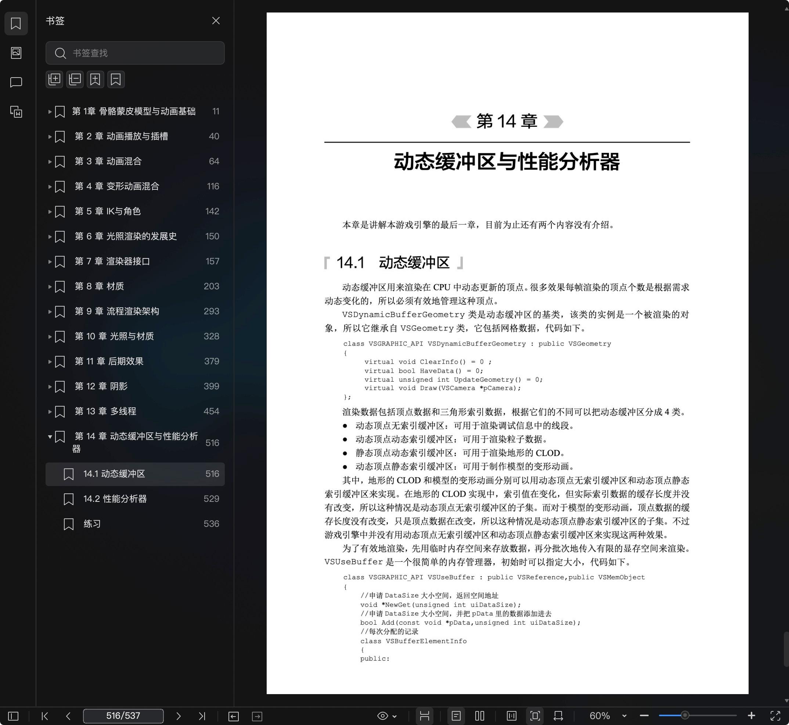Open the eye view-mode dropdown

click(387, 716)
